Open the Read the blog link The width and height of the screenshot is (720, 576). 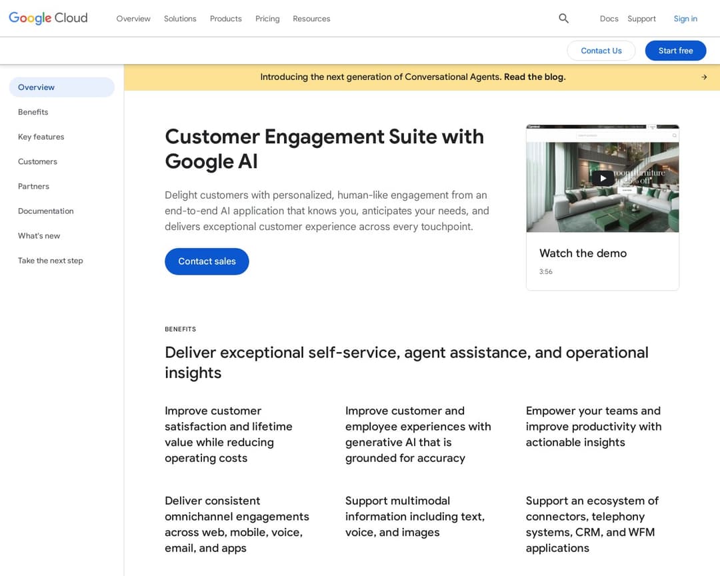[535, 77]
